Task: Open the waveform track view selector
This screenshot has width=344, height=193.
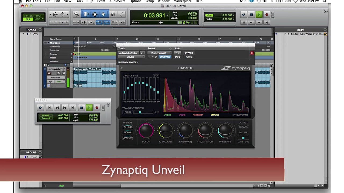Action: point(56,77)
